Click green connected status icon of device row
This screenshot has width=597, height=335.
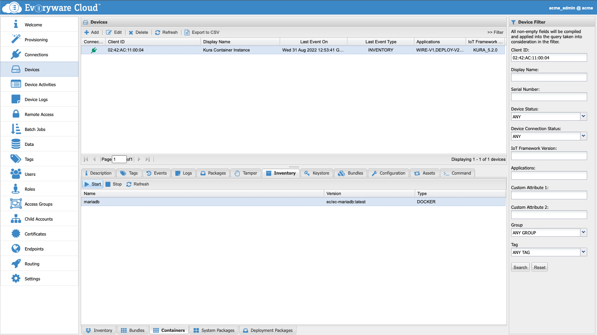pyautogui.click(x=94, y=50)
